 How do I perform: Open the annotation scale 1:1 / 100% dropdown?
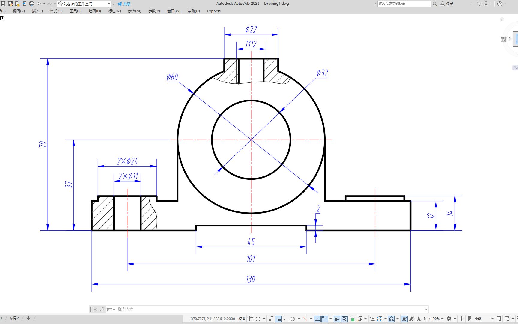point(433,319)
